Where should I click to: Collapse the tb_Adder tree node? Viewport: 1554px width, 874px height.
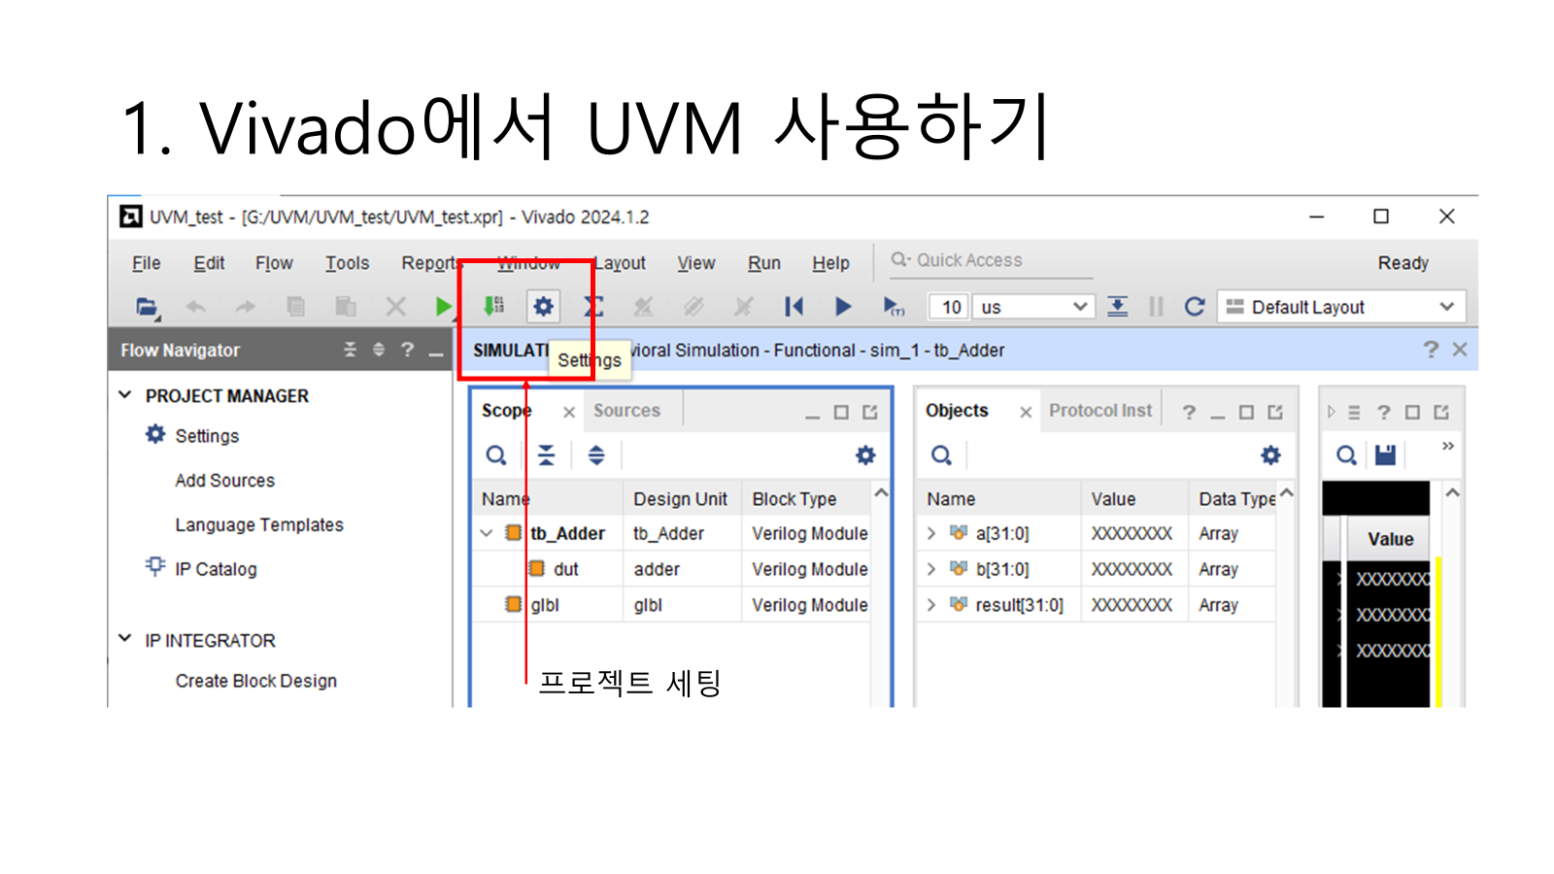pos(487,533)
